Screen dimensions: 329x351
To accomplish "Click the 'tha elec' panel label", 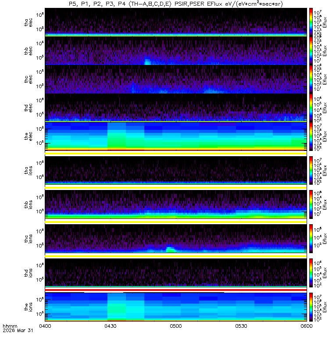I will 28,23.
